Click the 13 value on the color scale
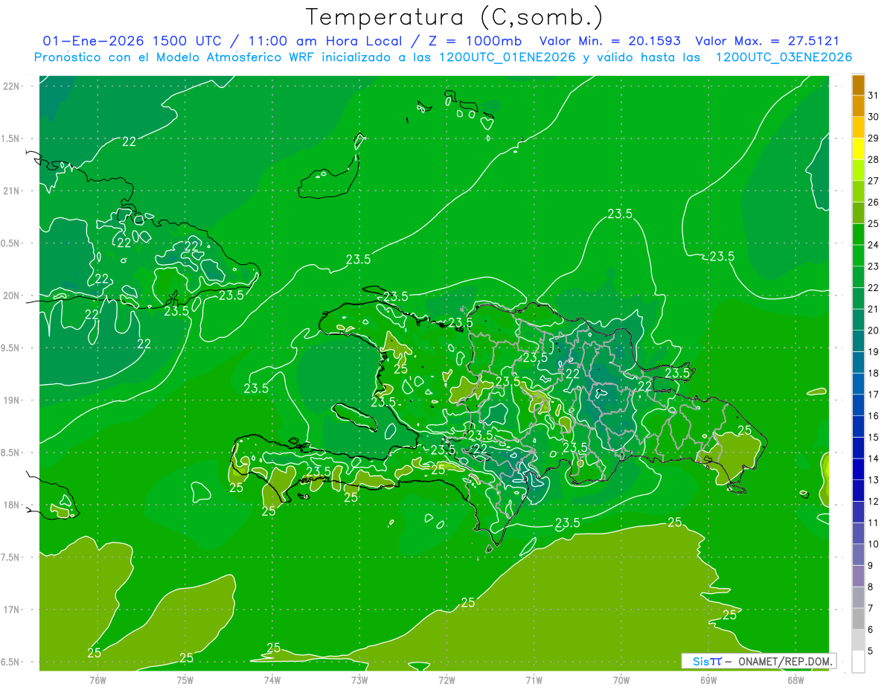The image size is (893, 690). point(874,480)
